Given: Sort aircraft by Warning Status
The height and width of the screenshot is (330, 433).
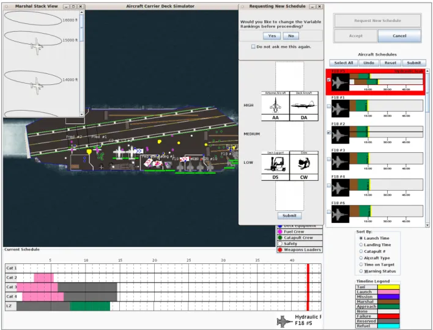Looking at the screenshot, I should 361,271.
